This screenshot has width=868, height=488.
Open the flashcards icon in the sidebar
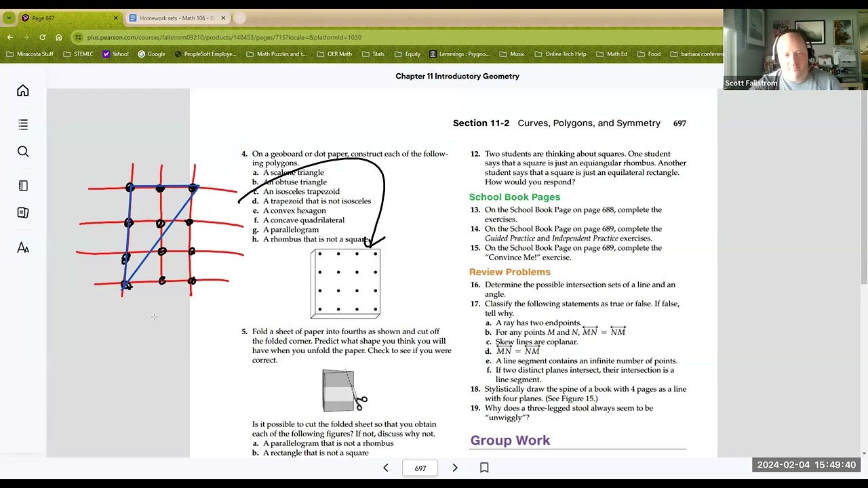(x=23, y=213)
